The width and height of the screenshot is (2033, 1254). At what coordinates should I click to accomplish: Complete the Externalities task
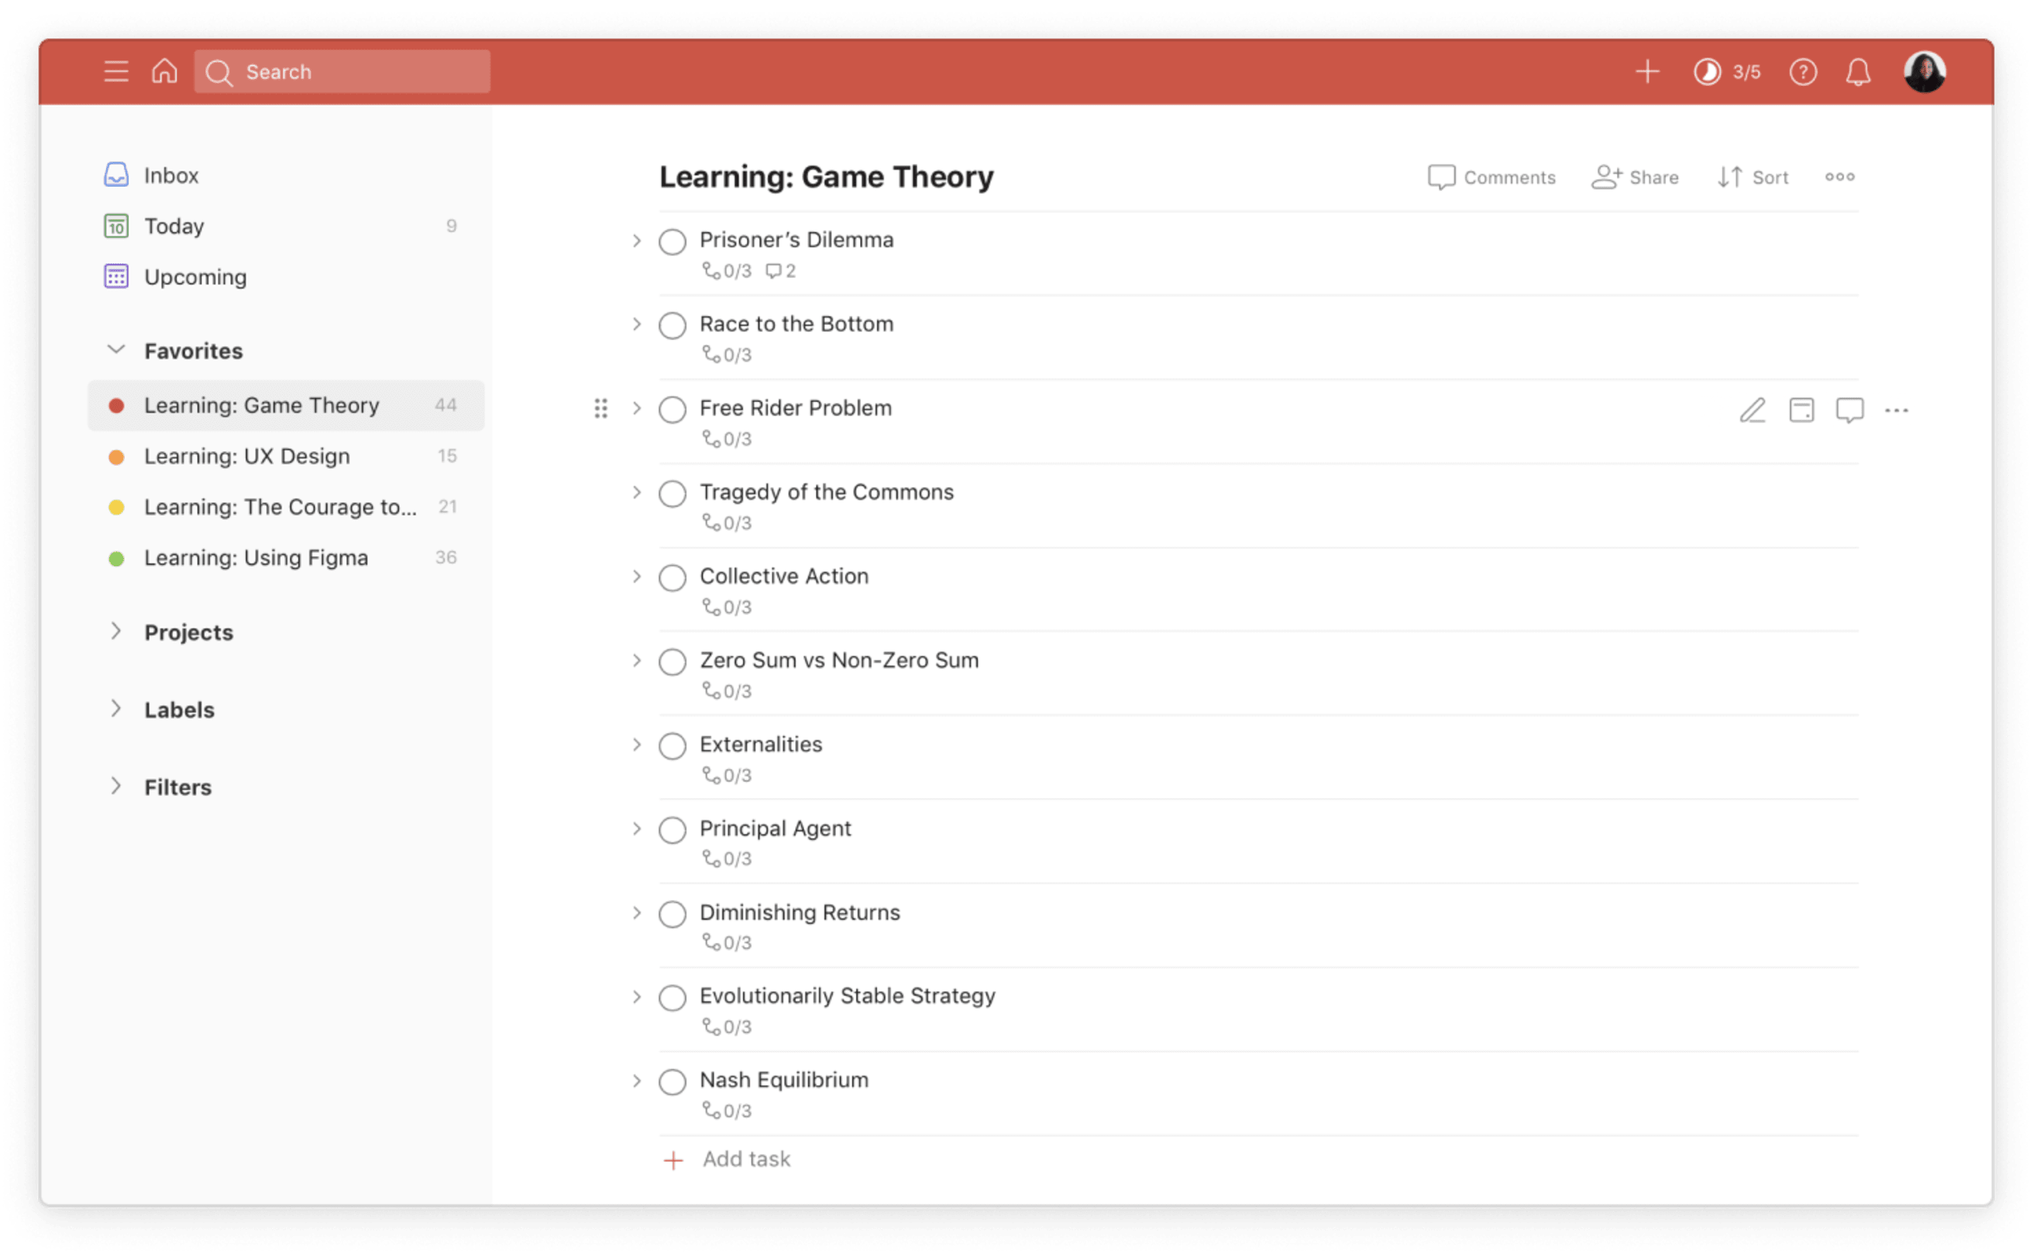[672, 746]
